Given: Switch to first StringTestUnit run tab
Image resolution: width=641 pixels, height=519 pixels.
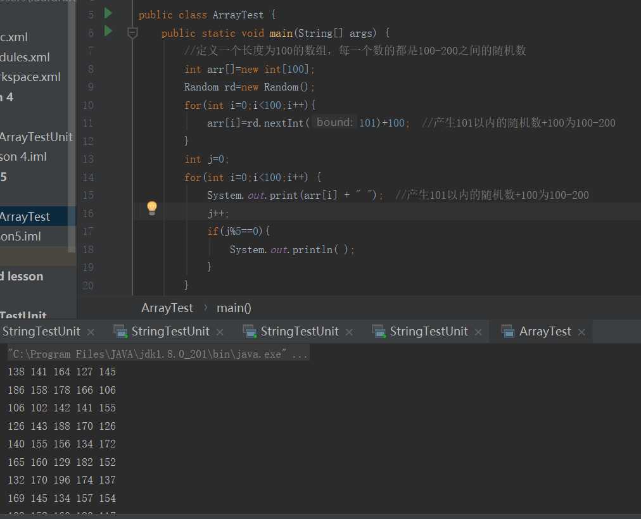Looking at the screenshot, I should click(x=41, y=332).
